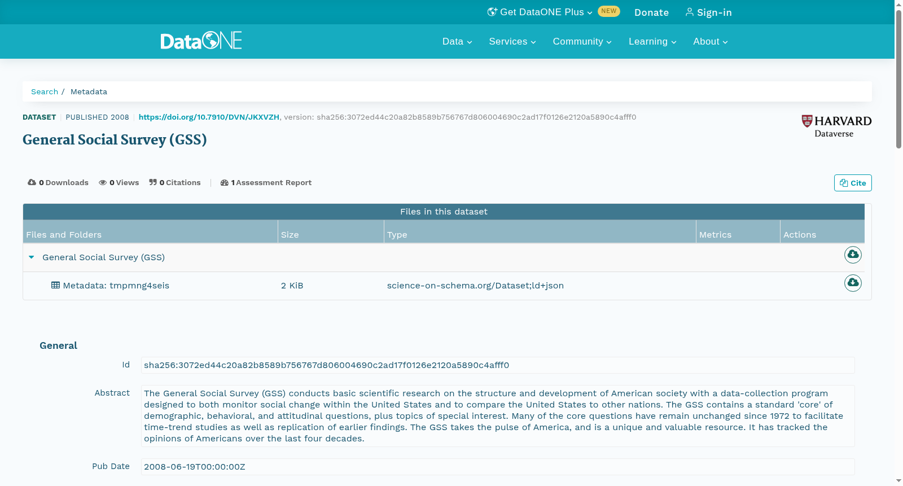
Task: Click the Assessment Report gauge icon
Action: (x=225, y=182)
